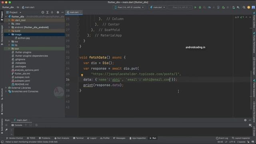256x144 pixels.
Task: Click the Search Everywhere magnifier icon
Action: click(244, 7)
